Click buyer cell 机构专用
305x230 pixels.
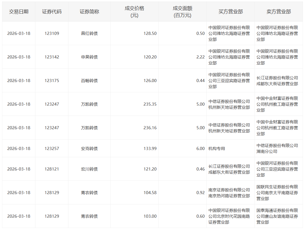216,148
